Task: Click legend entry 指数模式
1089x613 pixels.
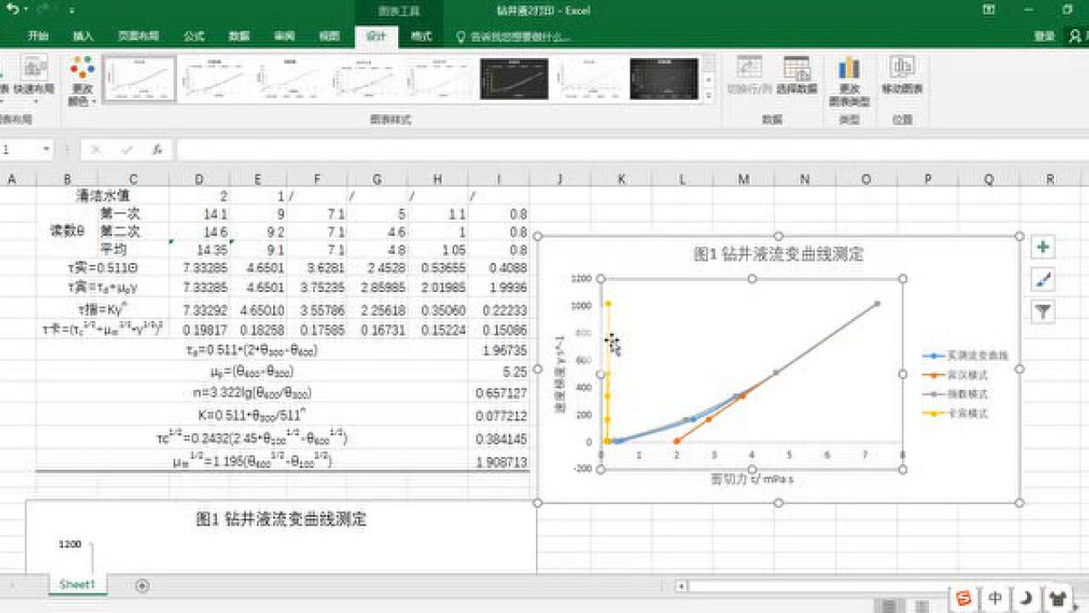Action: click(956, 394)
